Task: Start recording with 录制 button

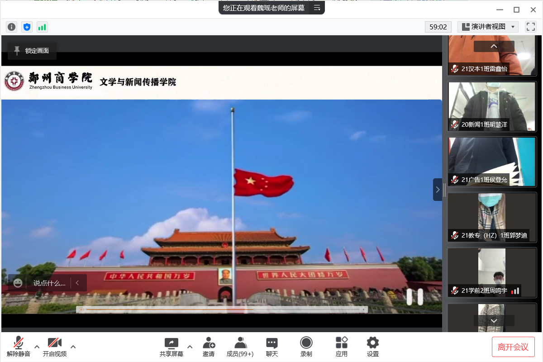Action: (306, 347)
